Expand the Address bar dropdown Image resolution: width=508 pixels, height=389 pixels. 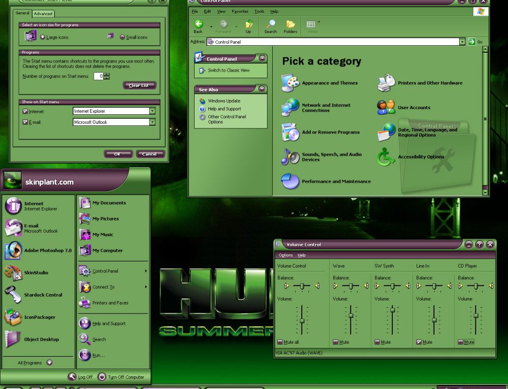click(462, 42)
